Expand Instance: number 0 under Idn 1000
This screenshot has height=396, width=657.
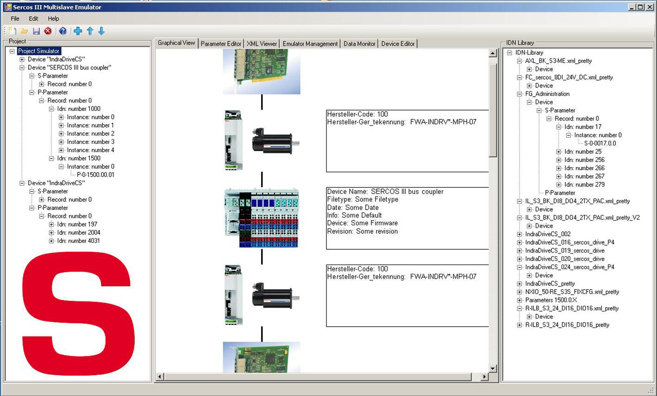[61, 117]
